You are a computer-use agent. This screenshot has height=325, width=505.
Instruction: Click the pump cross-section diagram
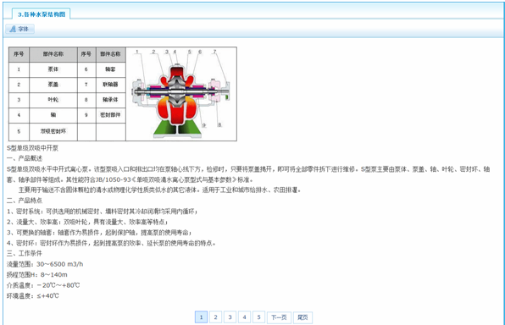tap(181, 94)
